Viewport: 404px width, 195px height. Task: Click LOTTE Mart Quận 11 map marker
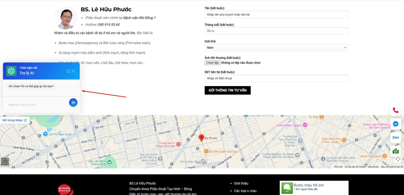(46, 134)
